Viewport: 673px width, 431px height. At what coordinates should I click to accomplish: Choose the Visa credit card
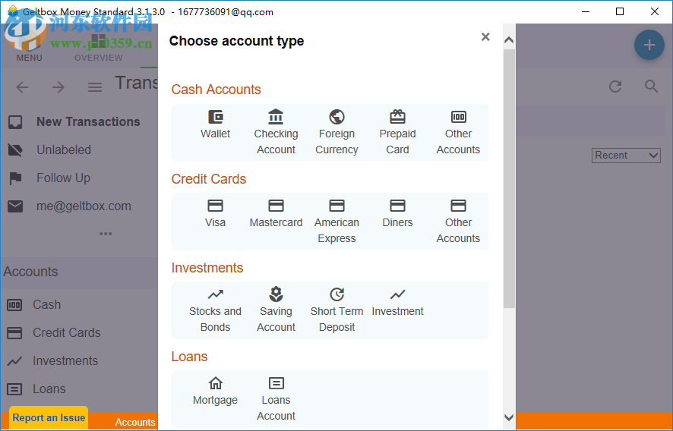pyautogui.click(x=216, y=213)
